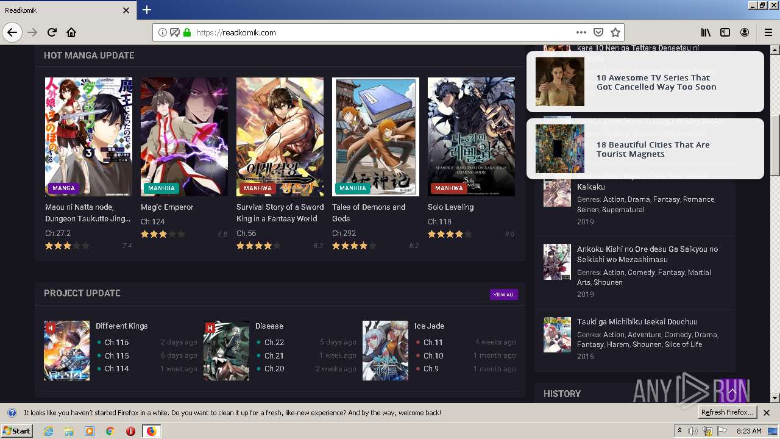Image resolution: width=780 pixels, height=439 pixels.
Task: Open file explorer from taskbar
Action: click(69, 431)
